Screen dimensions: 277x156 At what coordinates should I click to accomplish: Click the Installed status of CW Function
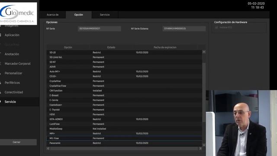(x=97, y=91)
